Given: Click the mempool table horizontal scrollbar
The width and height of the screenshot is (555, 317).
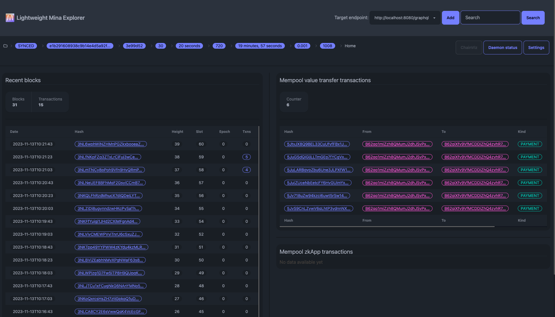Looking at the screenshot, I should point(387,227).
